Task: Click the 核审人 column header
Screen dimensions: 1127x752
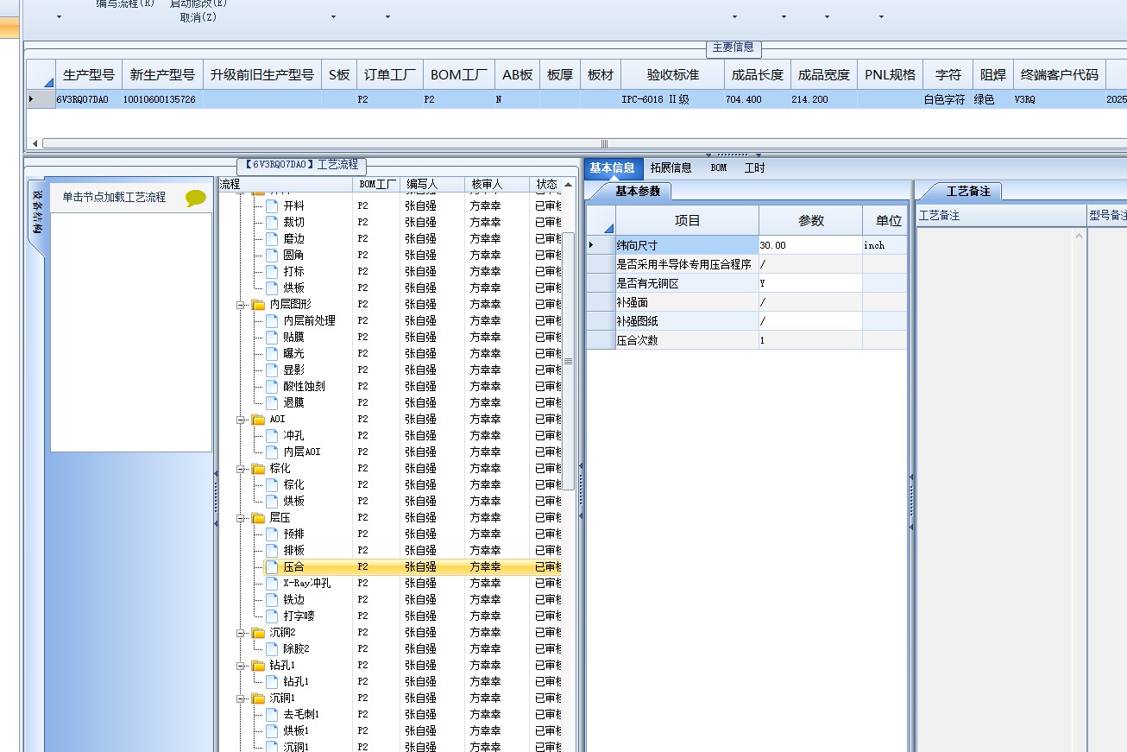Action: [x=498, y=184]
